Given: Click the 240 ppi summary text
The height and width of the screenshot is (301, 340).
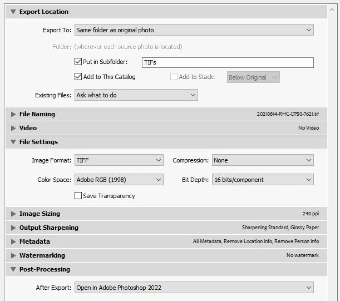Looking at the screenshot, I should [x=311, y=214].
